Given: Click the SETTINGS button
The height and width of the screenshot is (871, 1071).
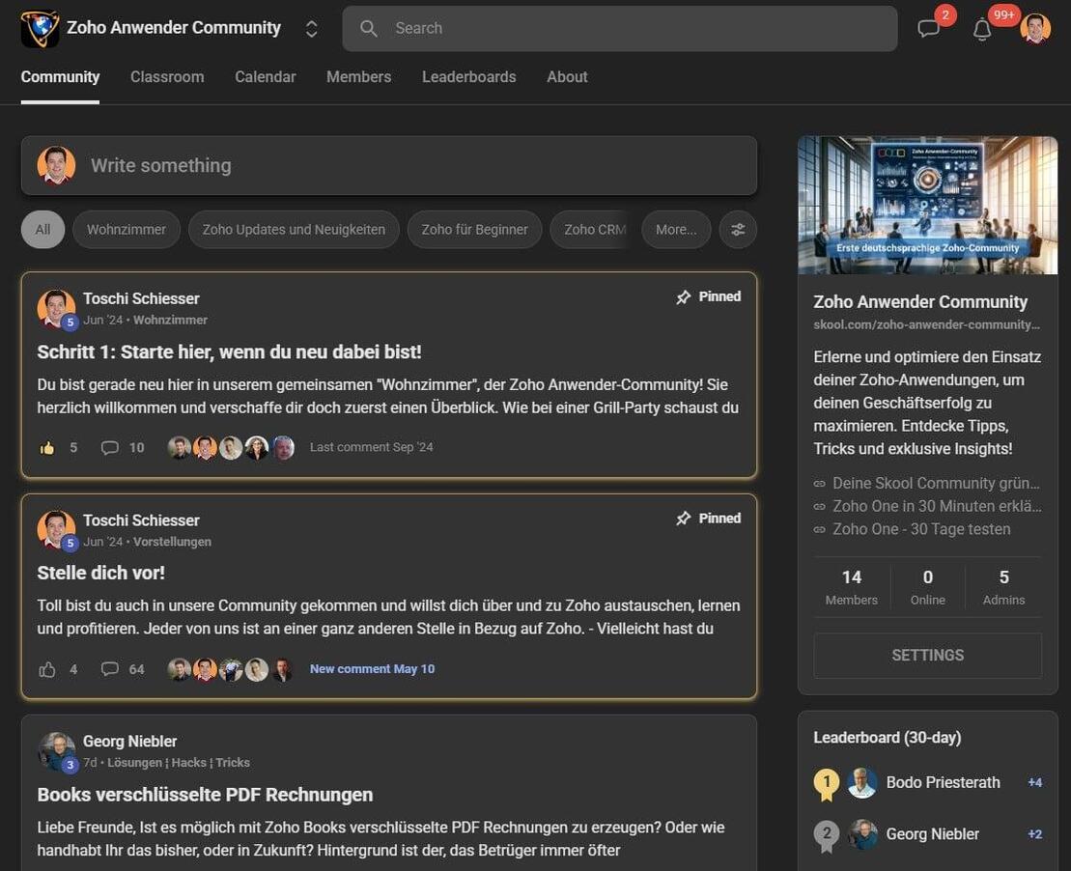Looking at the screenshot, I should 927,656.
